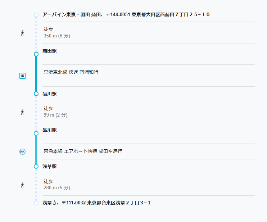Click the 蒲田駅 station stop marker
Image resolution: width=267 pixels, height=222 pixels.
pos(36,54)
